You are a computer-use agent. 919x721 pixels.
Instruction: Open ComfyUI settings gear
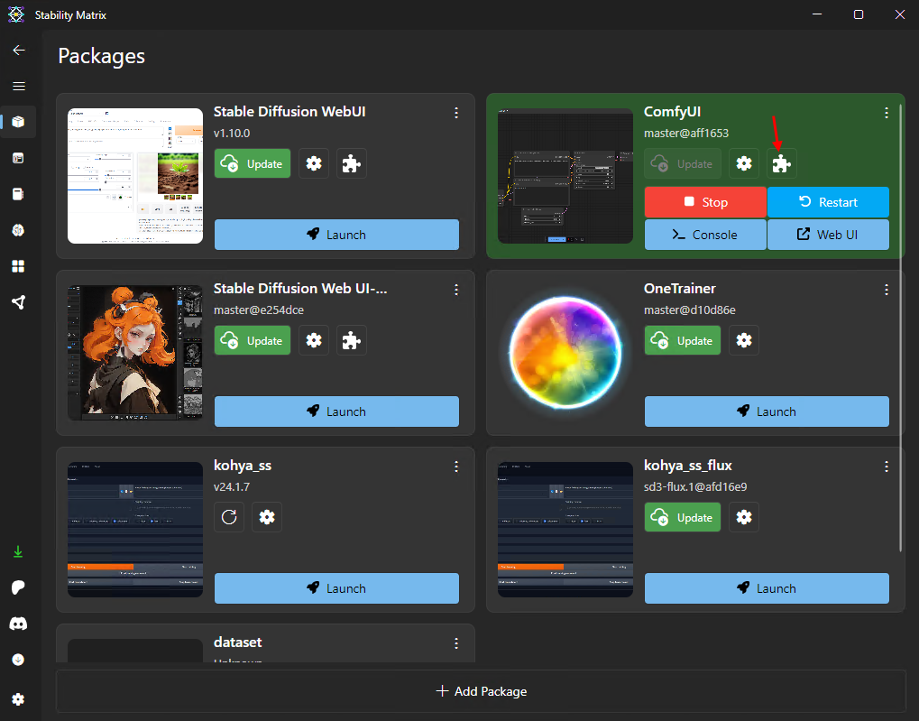744,163
